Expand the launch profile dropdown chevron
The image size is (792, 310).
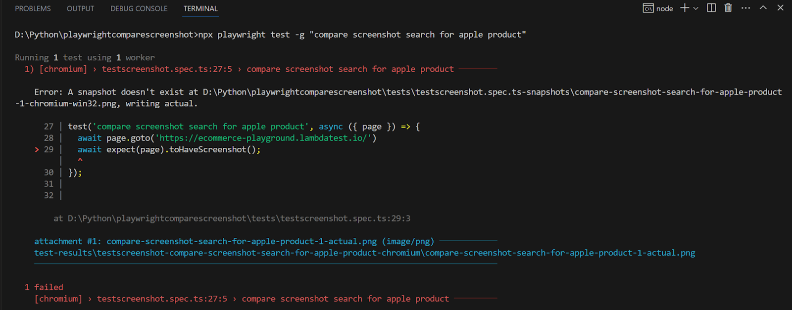(x=695, y=8)
